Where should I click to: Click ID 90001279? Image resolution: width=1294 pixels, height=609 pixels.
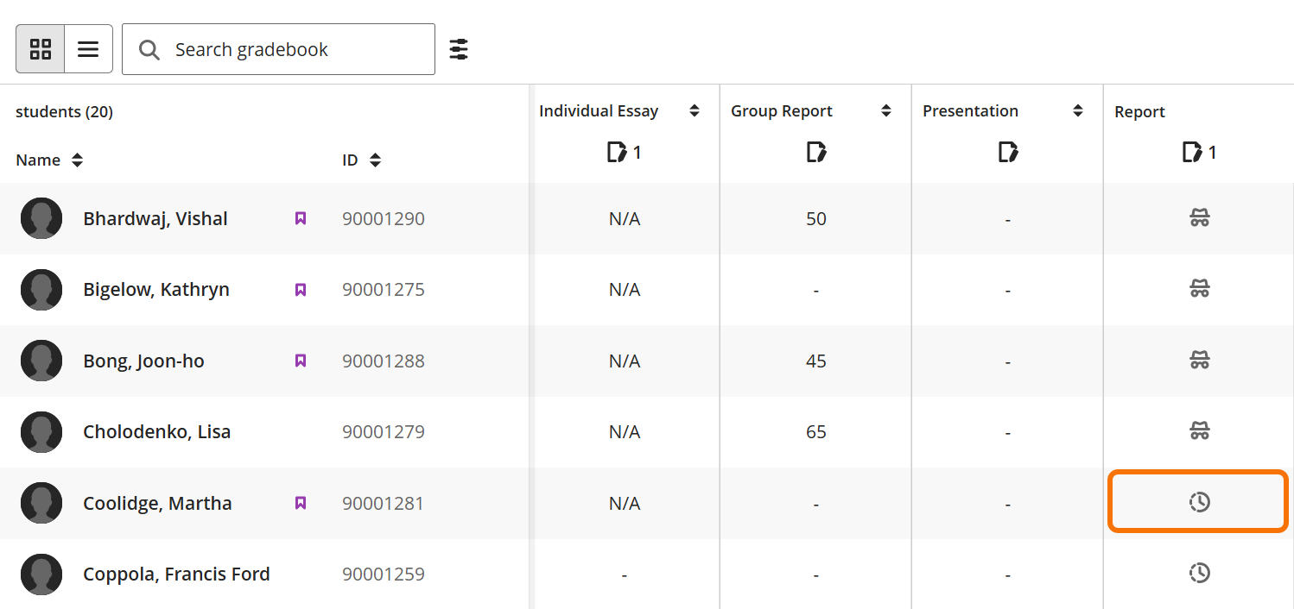click(384, 432)
